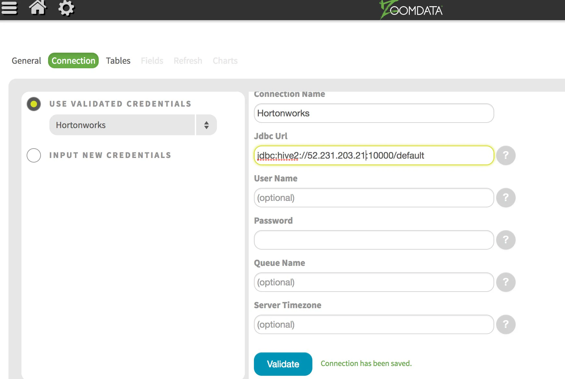The width and height of the screenshot is (565, 379).
Task: Switch to the Tables tab
Action: (118, 61)
